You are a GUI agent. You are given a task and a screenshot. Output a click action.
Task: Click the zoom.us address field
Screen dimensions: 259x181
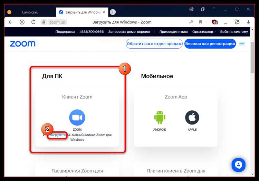click(57, 22)
